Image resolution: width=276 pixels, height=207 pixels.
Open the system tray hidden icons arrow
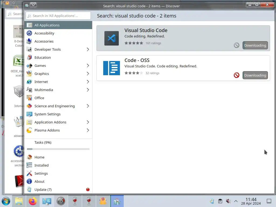(x=236, y=201)
